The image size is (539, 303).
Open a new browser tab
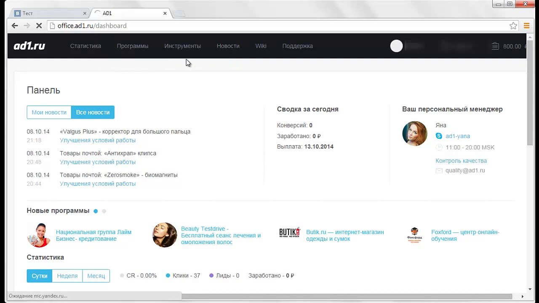[x=179, y=13]
